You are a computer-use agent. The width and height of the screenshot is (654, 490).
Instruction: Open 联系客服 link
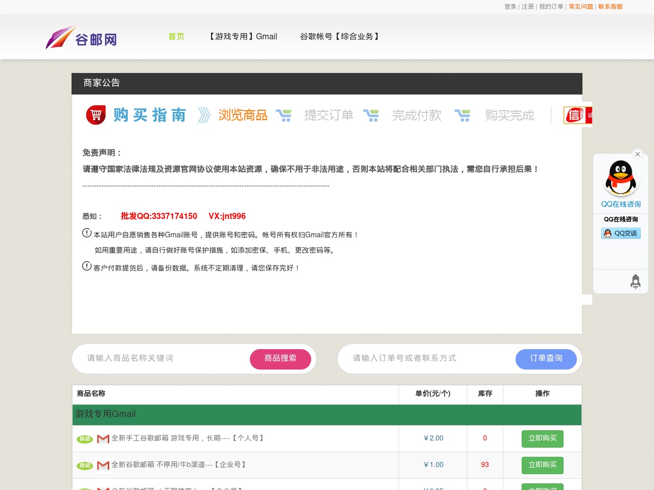[611, 7]
